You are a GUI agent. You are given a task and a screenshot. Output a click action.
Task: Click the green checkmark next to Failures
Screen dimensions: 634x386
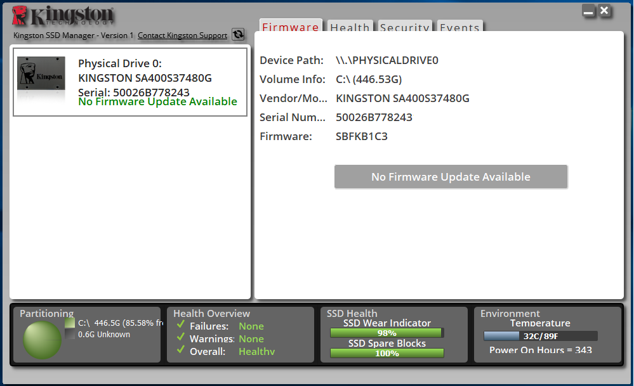pyautogui.click(x=181, y=326)
